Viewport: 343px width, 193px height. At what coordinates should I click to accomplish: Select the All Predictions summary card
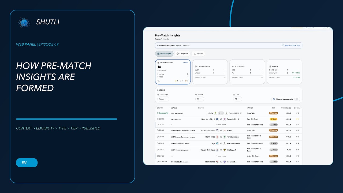pyautogui.click(x=173, y=72)
